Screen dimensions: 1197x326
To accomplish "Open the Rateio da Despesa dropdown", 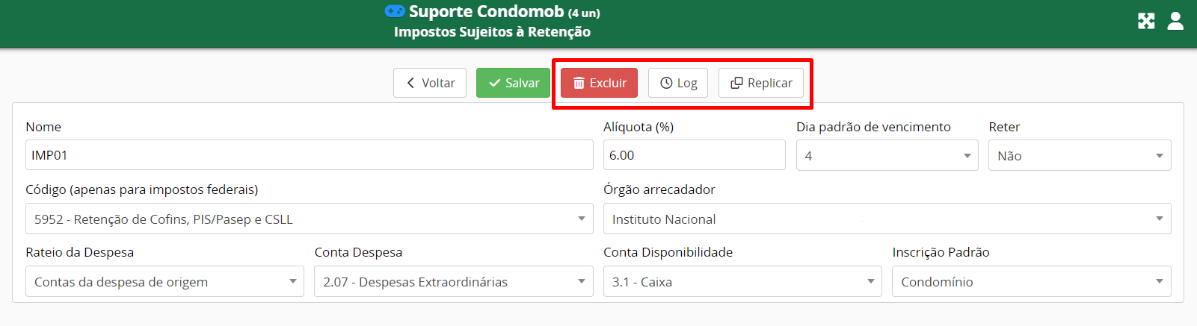I will 164,281.
